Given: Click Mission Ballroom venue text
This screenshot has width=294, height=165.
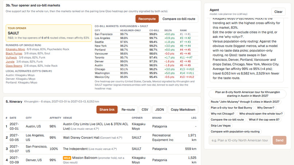Looking at the screenshot, I should coord(85,158).
